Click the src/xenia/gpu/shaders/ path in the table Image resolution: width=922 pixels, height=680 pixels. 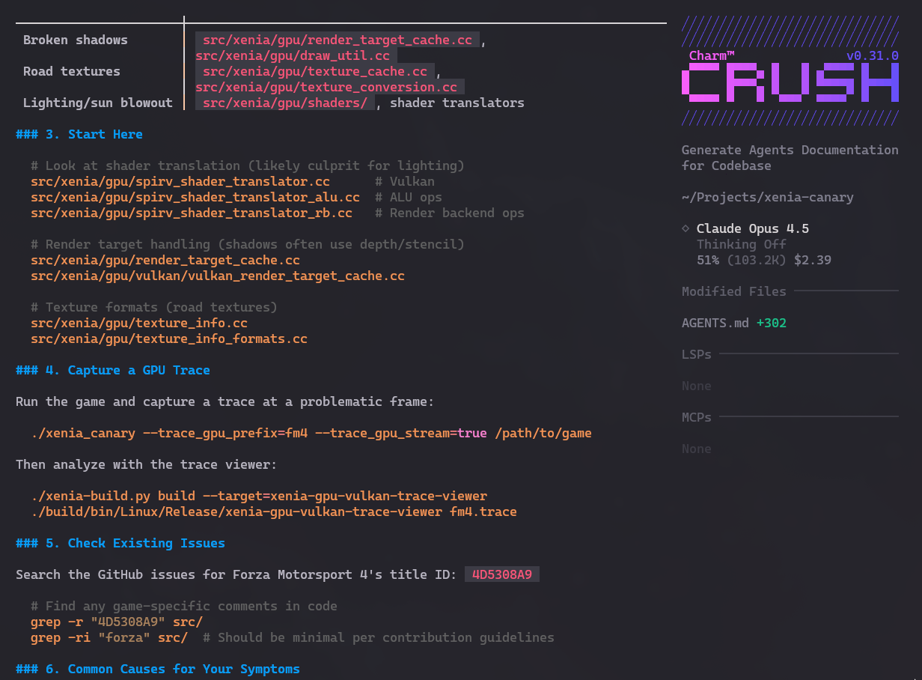click(x=284, y=103)
